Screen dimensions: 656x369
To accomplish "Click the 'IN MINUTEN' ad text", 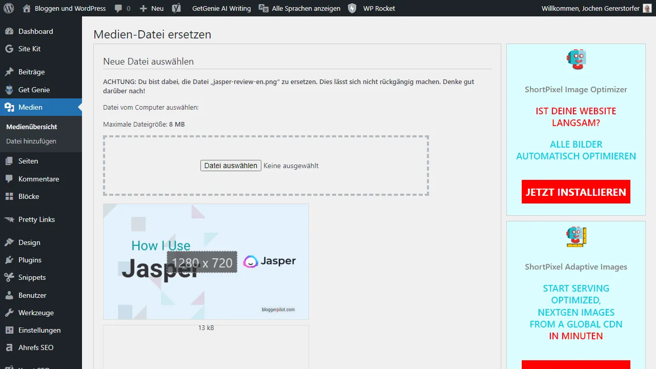I will [x=576, y=336].
